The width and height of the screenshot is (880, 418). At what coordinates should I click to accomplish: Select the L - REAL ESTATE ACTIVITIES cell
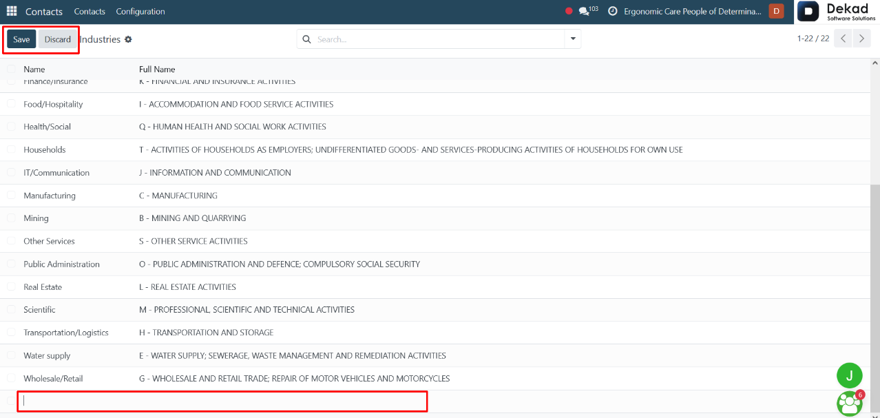187,287
